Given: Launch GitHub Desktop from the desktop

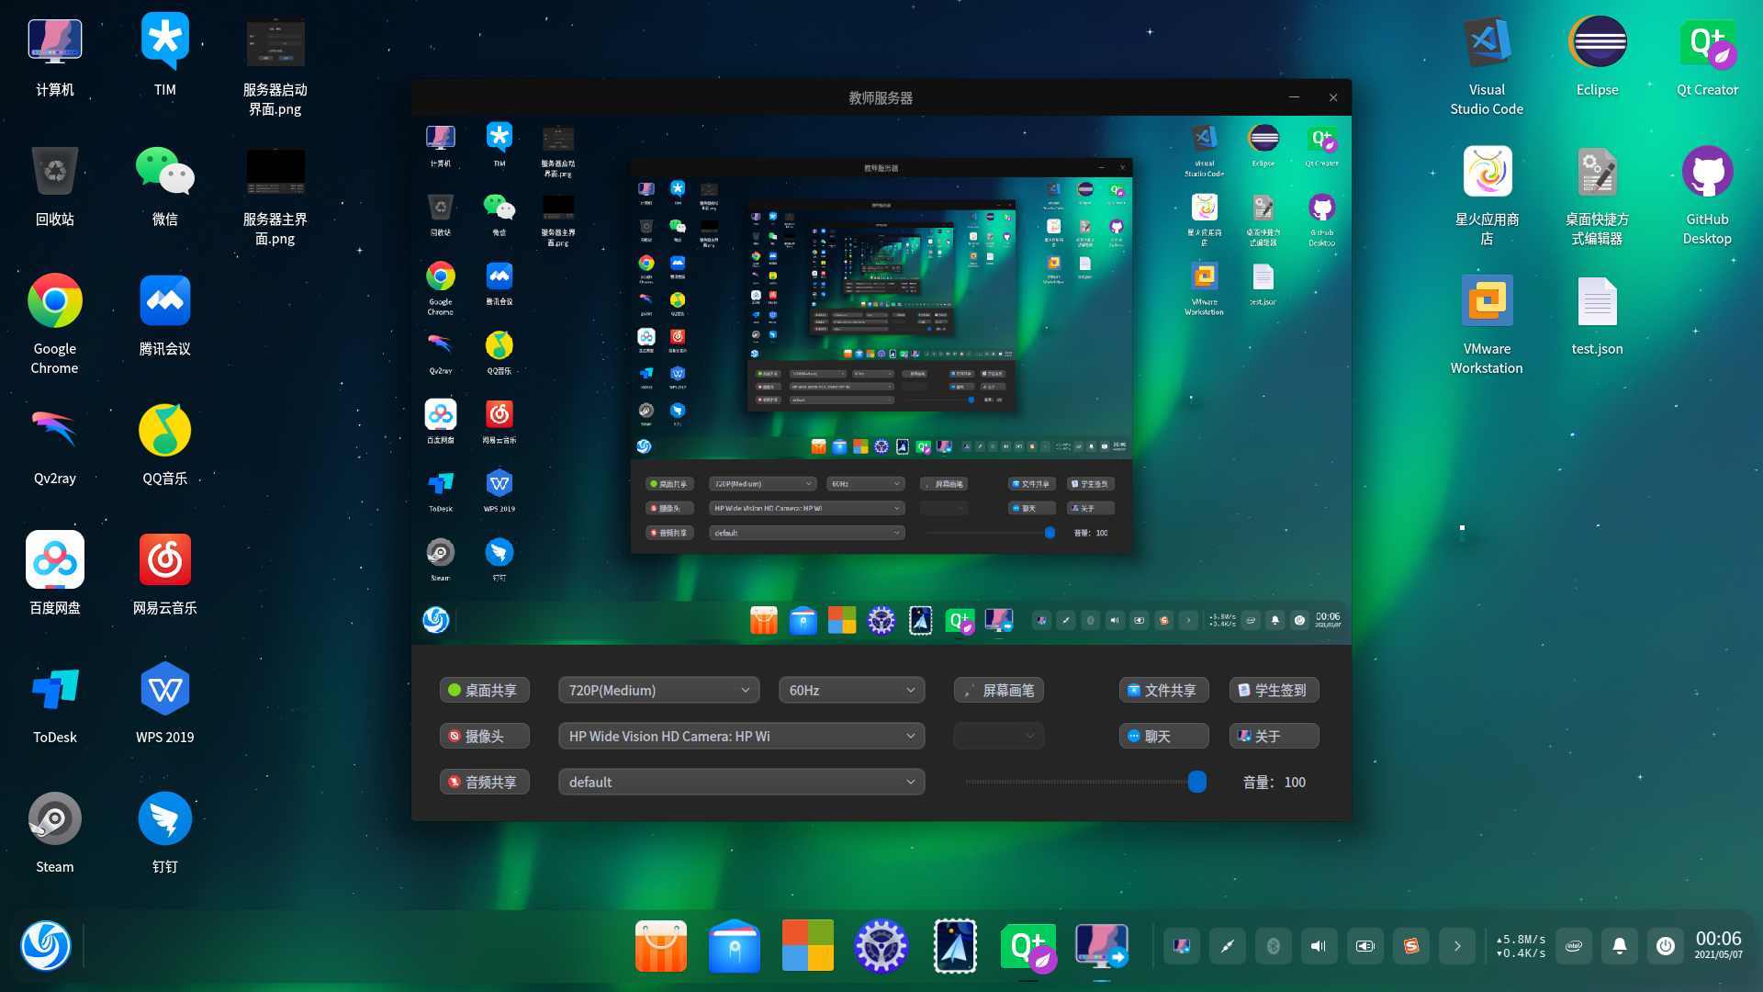Looking at the screenshot, I should (1707, 173).
